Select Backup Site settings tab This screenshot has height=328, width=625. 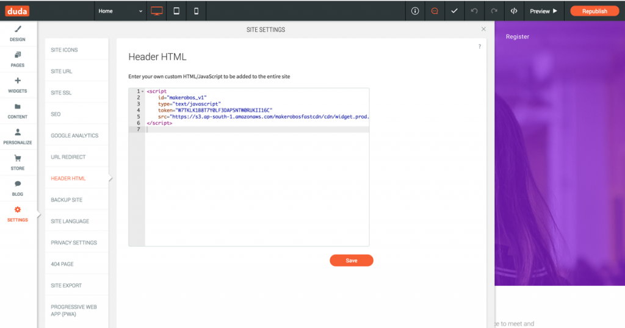point(76,200)
